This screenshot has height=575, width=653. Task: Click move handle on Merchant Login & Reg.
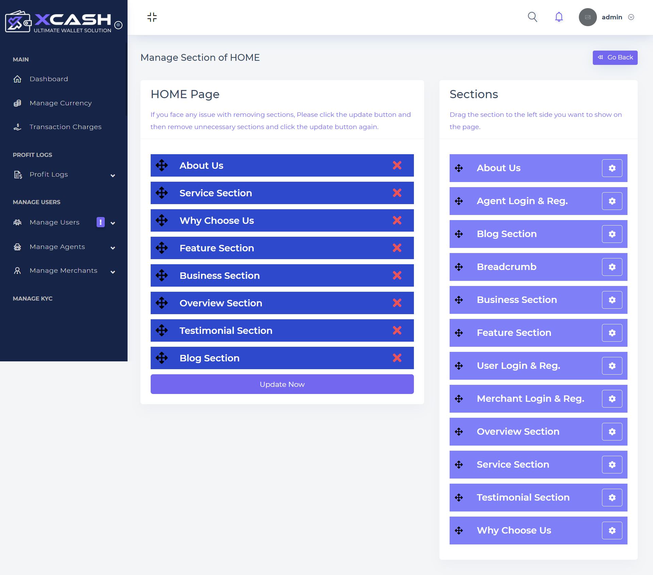tap(459, 399)
